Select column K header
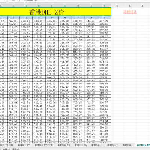150x150 pixels. click(x=117, y=6)
